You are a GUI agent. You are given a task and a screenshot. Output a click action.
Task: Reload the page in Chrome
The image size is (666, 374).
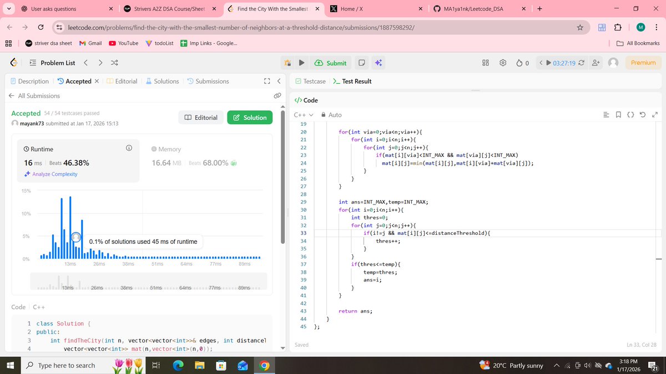click(41, 27)
